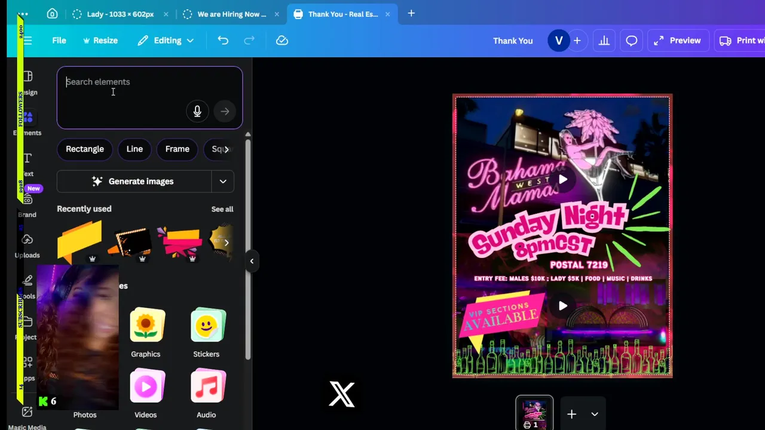Image resolution: width=765 pixels, height=430 pixels.
Task: Open the Videos category
Action: [x=146, y=394]
